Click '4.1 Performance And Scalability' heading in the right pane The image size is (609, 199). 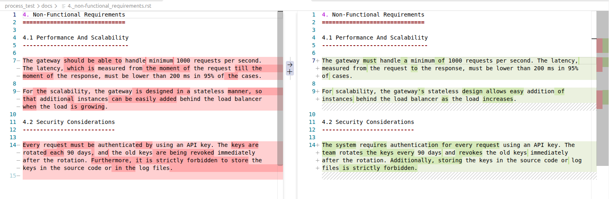click(x=375, y=38)
